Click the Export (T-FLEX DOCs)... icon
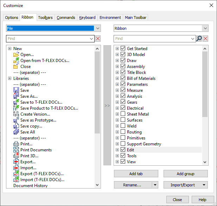Image resolution: width=217 pixels, height=206 pixels. point(16,174)
